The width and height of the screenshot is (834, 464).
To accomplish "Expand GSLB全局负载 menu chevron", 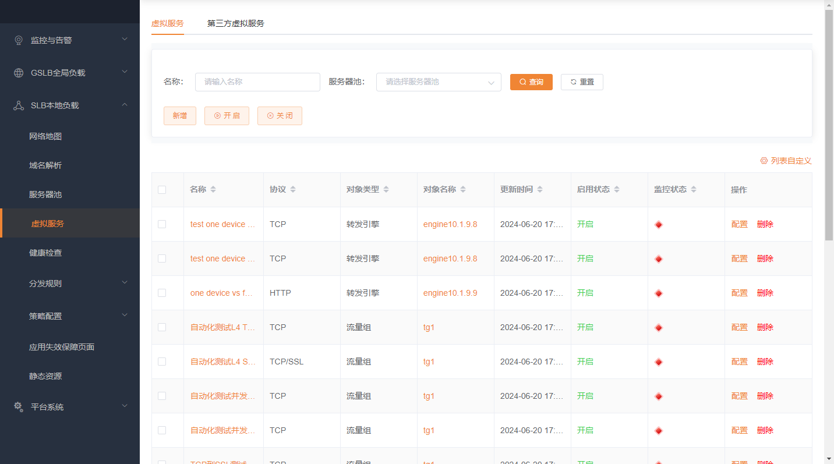I will 125,72.
